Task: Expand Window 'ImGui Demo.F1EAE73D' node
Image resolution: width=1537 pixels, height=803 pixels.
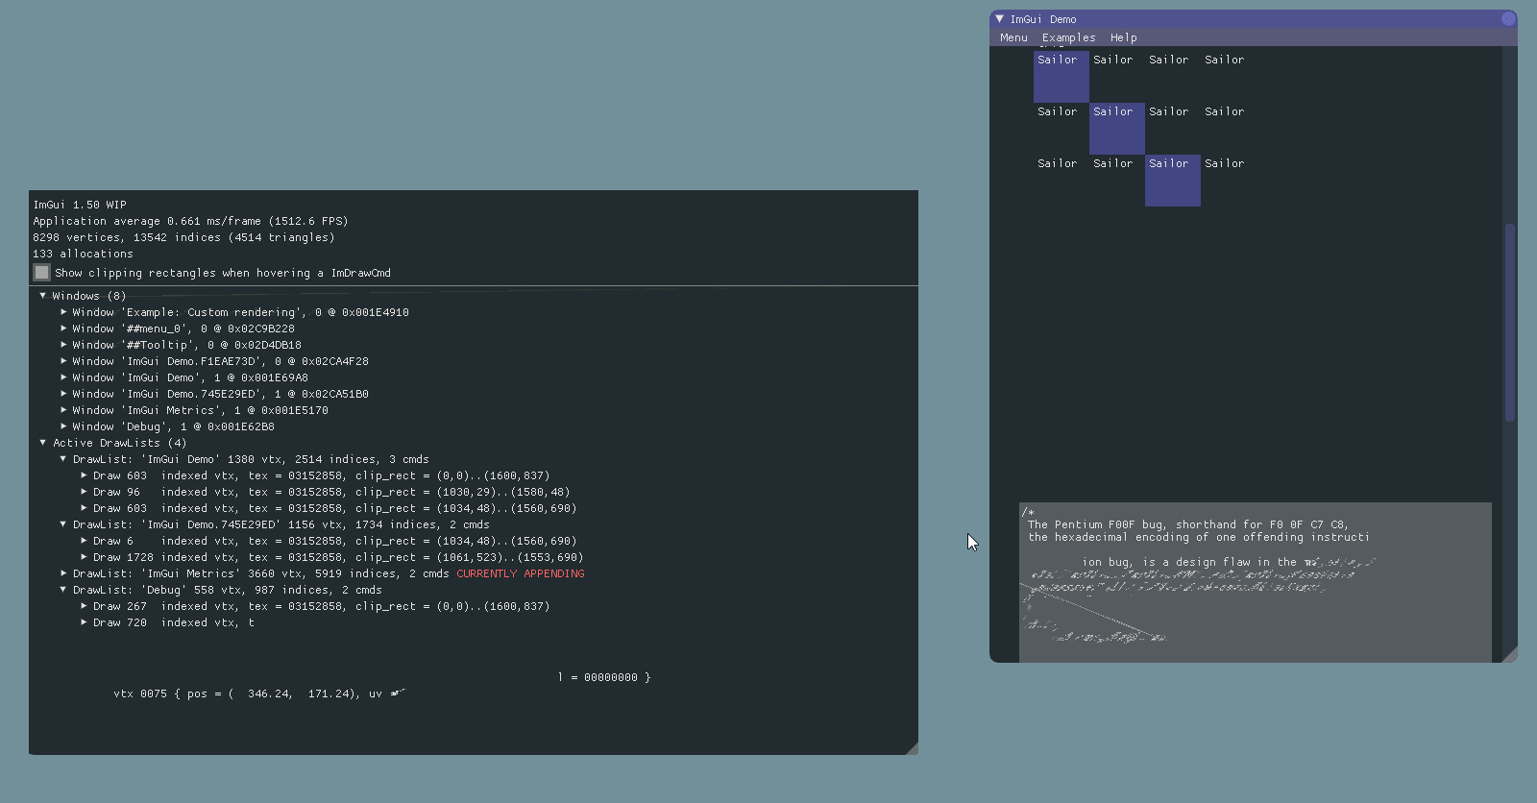Action: 63,361
